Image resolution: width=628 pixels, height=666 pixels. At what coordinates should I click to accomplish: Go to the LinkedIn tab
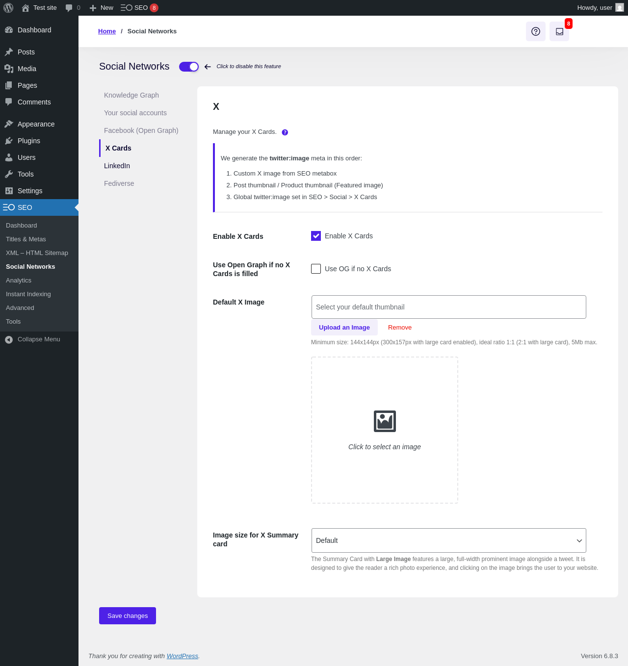click(117, 166)
